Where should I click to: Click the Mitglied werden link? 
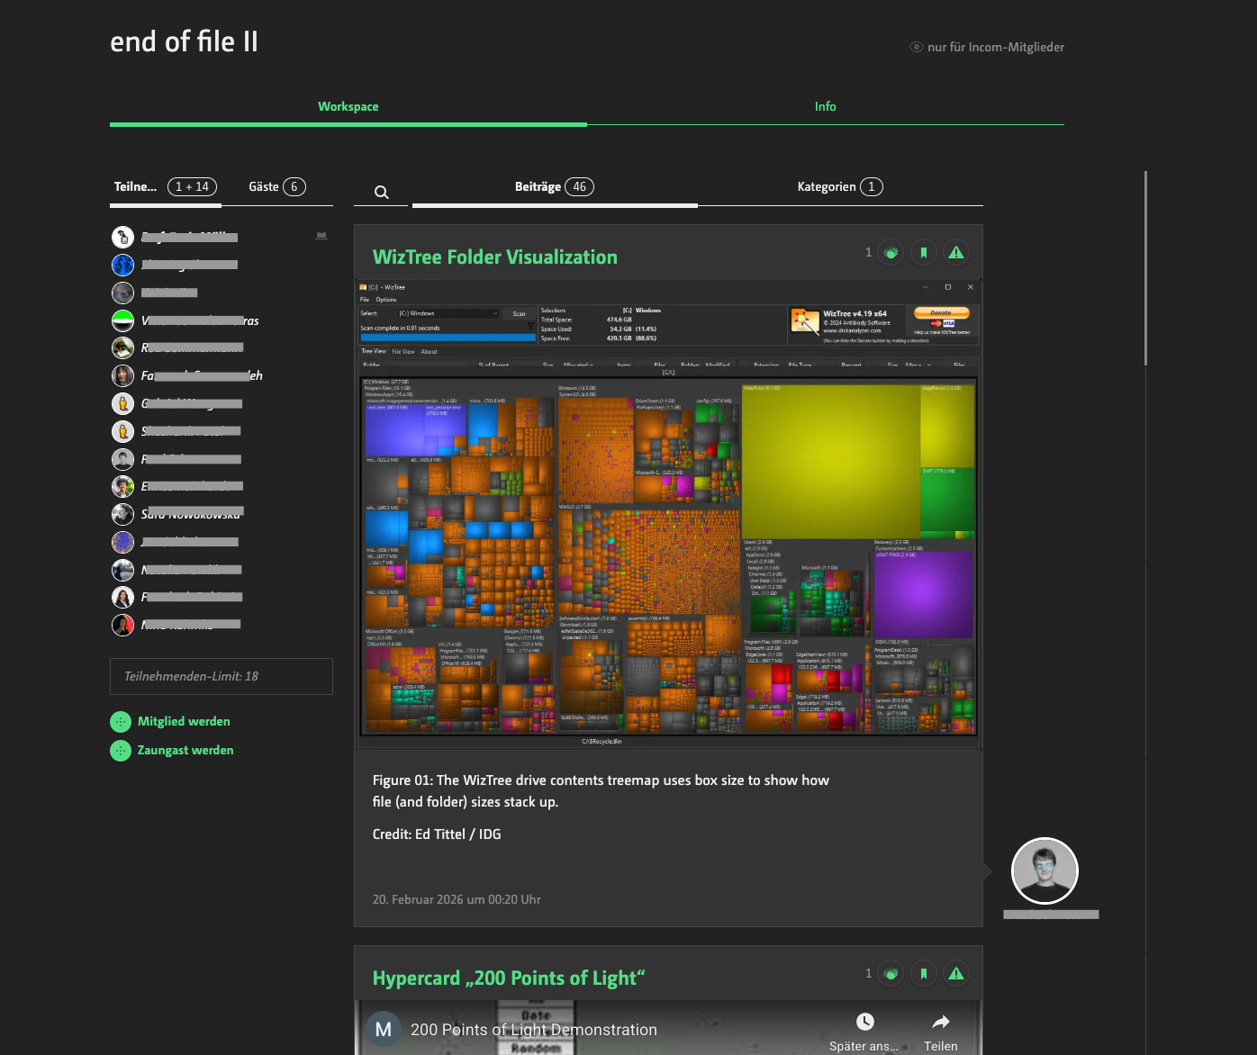(184, 722)
